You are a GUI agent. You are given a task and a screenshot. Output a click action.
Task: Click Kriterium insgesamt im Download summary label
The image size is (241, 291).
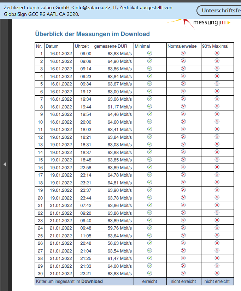pos(69,281)
